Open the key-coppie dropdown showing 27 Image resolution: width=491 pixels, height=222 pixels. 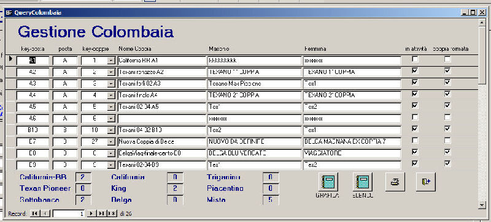pyautogui.click(x=111, y=142)
